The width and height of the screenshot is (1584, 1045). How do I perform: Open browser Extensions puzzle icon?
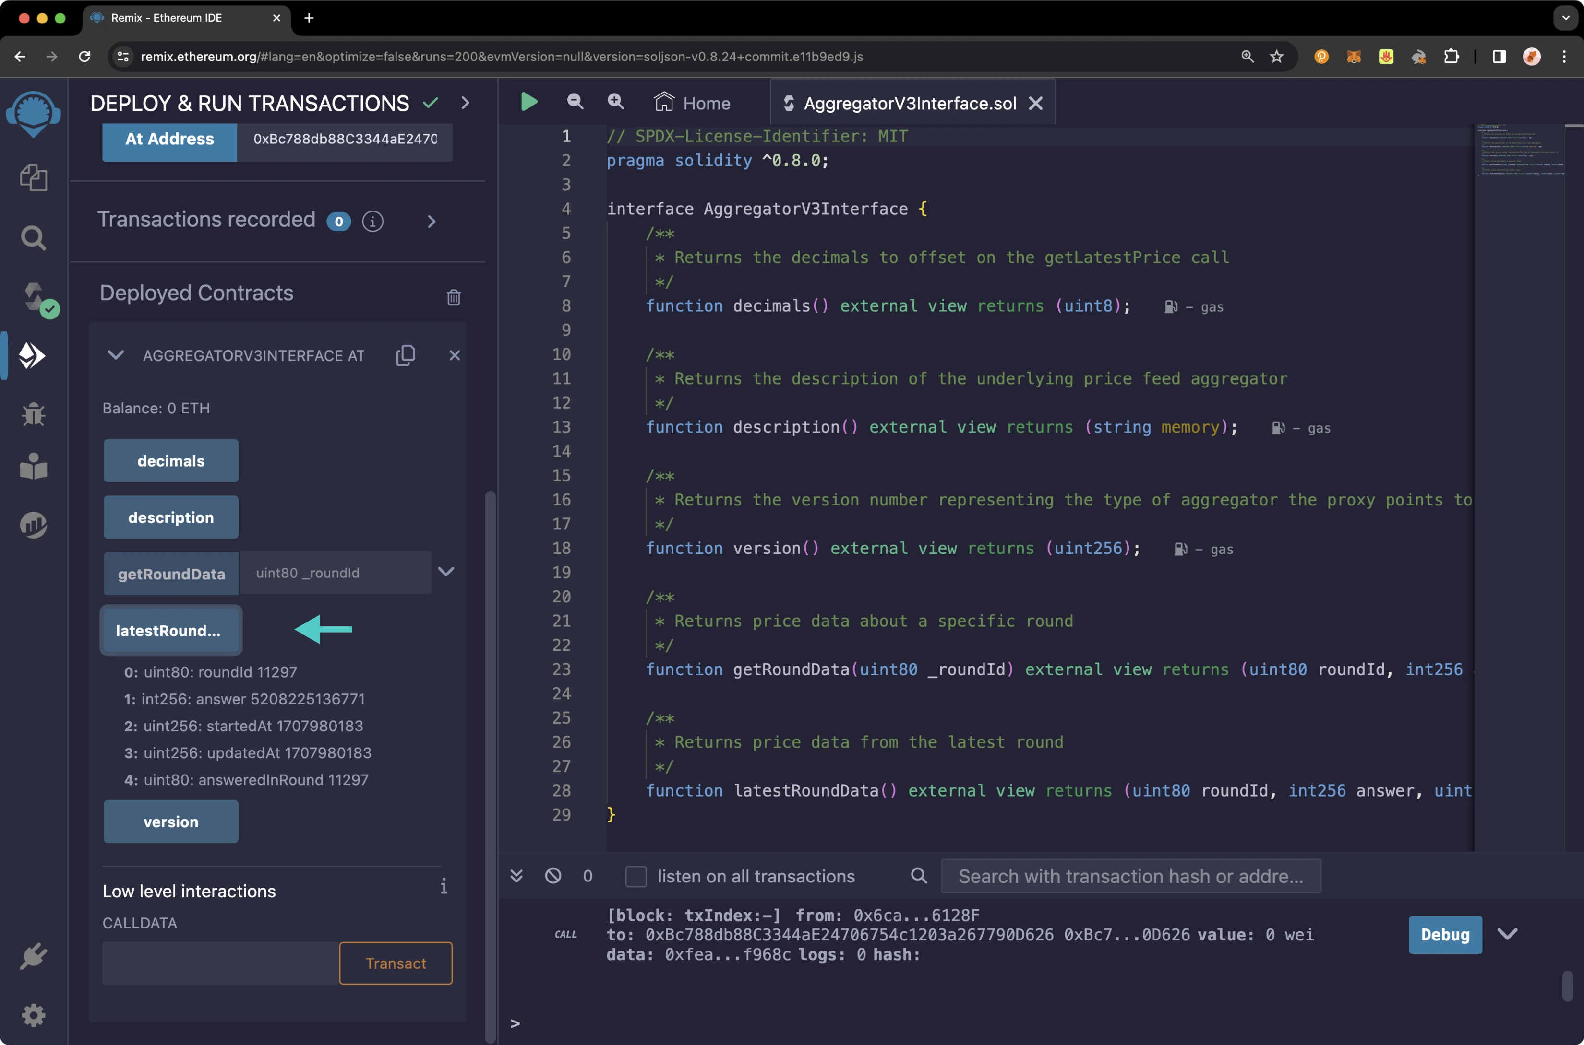click(1451, 57)
